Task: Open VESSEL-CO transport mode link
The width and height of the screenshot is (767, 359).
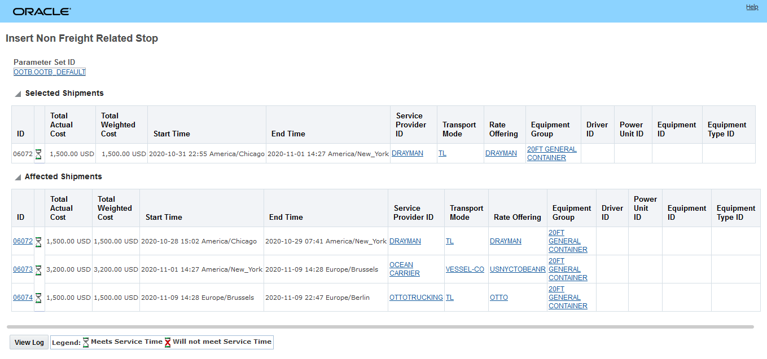Action: (465, 269)
